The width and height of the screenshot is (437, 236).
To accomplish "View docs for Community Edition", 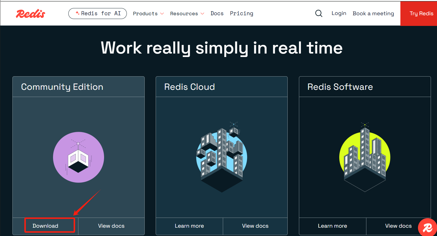I will (111, 226).
